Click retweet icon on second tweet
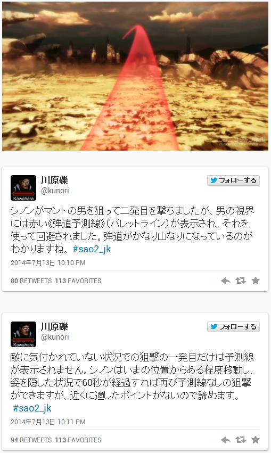Viewport: 271px width, 453px height. (241, 440)
